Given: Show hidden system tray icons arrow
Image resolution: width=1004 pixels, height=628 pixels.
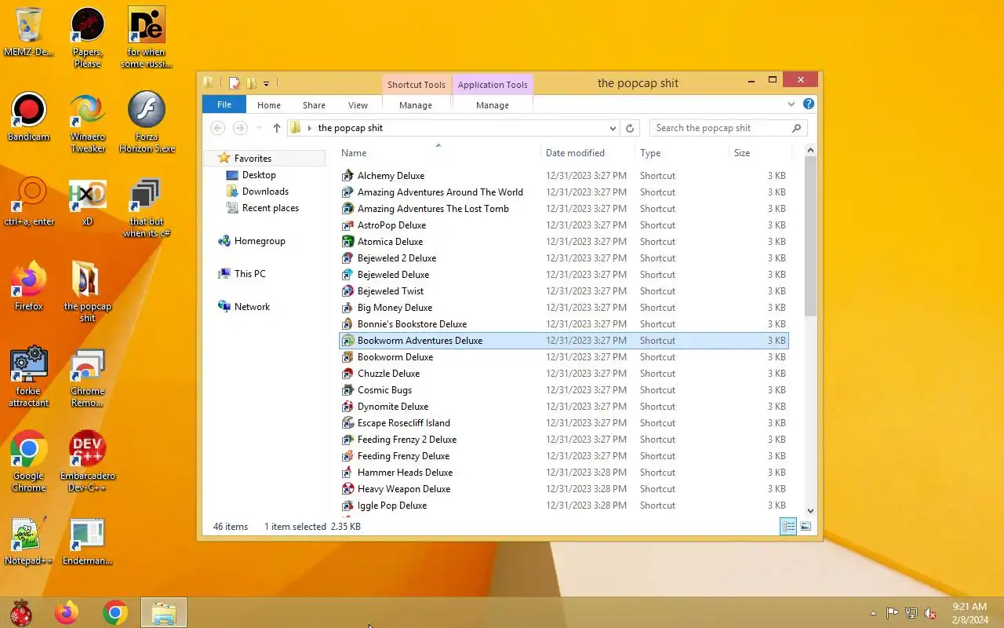Looking at the screenshot, I should (873, 613).
